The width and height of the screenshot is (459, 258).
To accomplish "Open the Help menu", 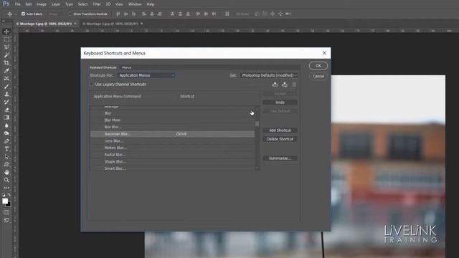I will (x=150, y=4).
